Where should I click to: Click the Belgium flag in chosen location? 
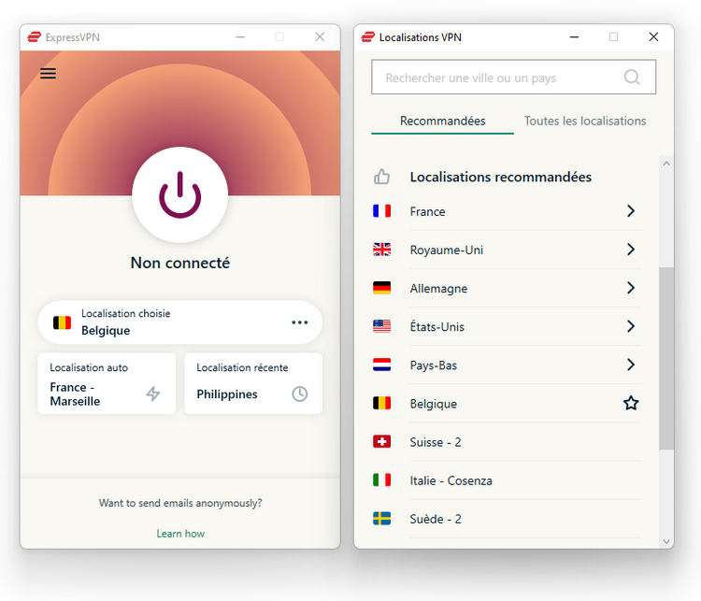[x=62, y=322]
